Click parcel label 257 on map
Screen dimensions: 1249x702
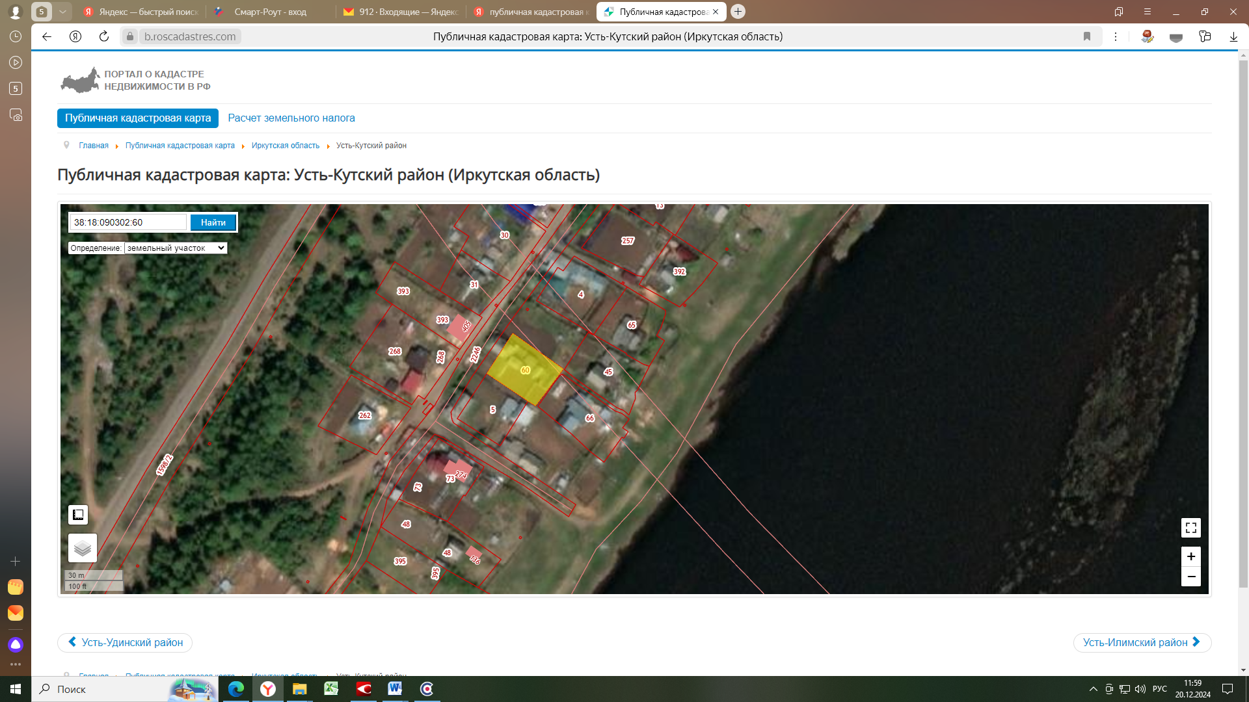click(x=628, y=240)
